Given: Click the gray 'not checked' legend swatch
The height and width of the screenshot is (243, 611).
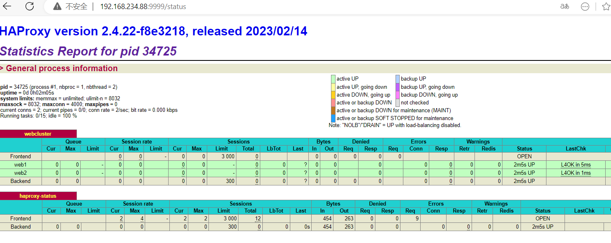Looking at the screenshot, I should point(398,102).
